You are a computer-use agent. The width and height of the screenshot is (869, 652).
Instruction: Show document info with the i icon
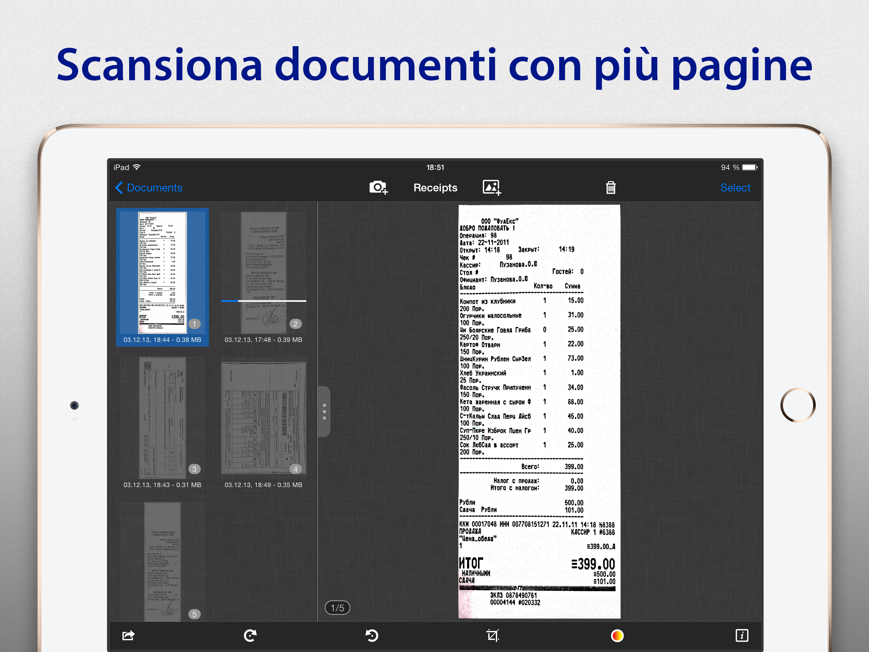(x=741, y=635)
